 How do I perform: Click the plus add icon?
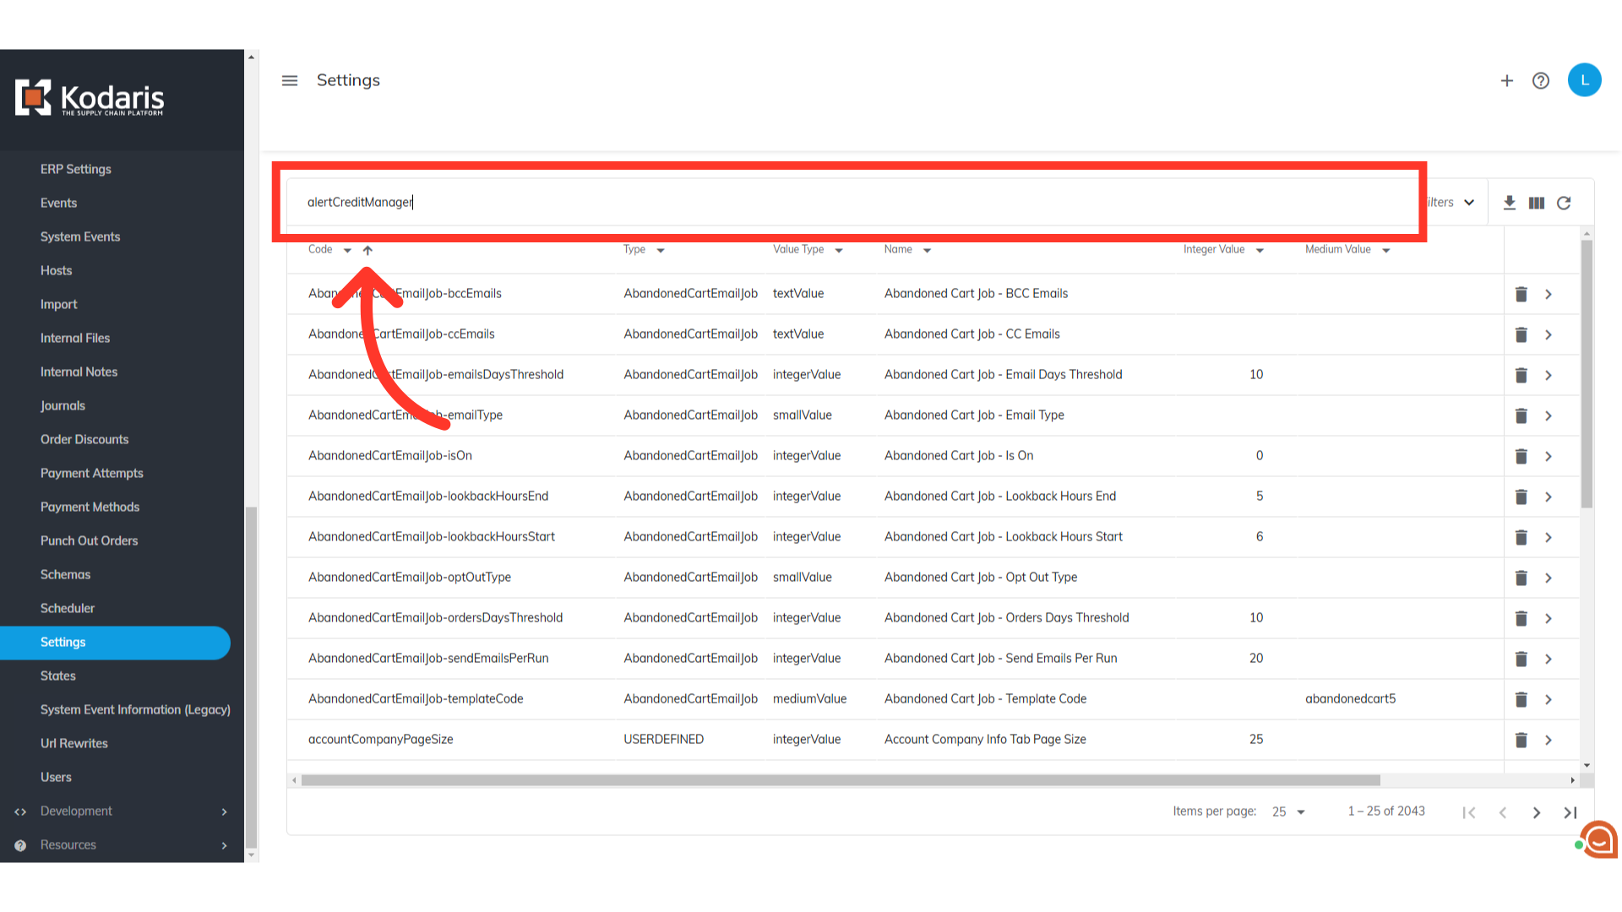[1506, 81]
